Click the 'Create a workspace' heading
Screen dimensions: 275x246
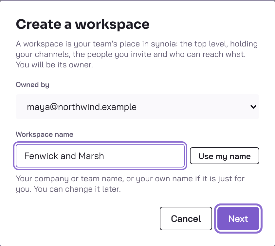pos(82,24)
